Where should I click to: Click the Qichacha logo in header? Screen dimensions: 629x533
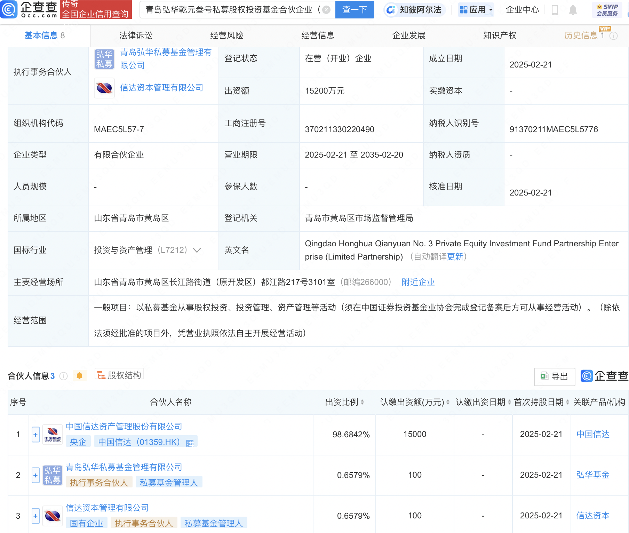[x=29, y=9]
